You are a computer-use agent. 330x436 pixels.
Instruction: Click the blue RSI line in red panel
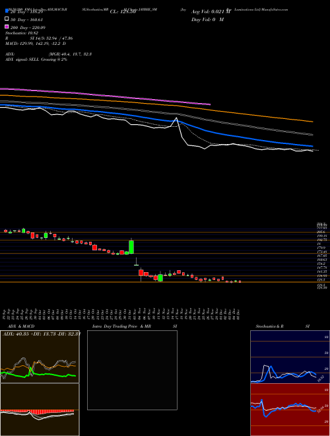click(283, 408)
